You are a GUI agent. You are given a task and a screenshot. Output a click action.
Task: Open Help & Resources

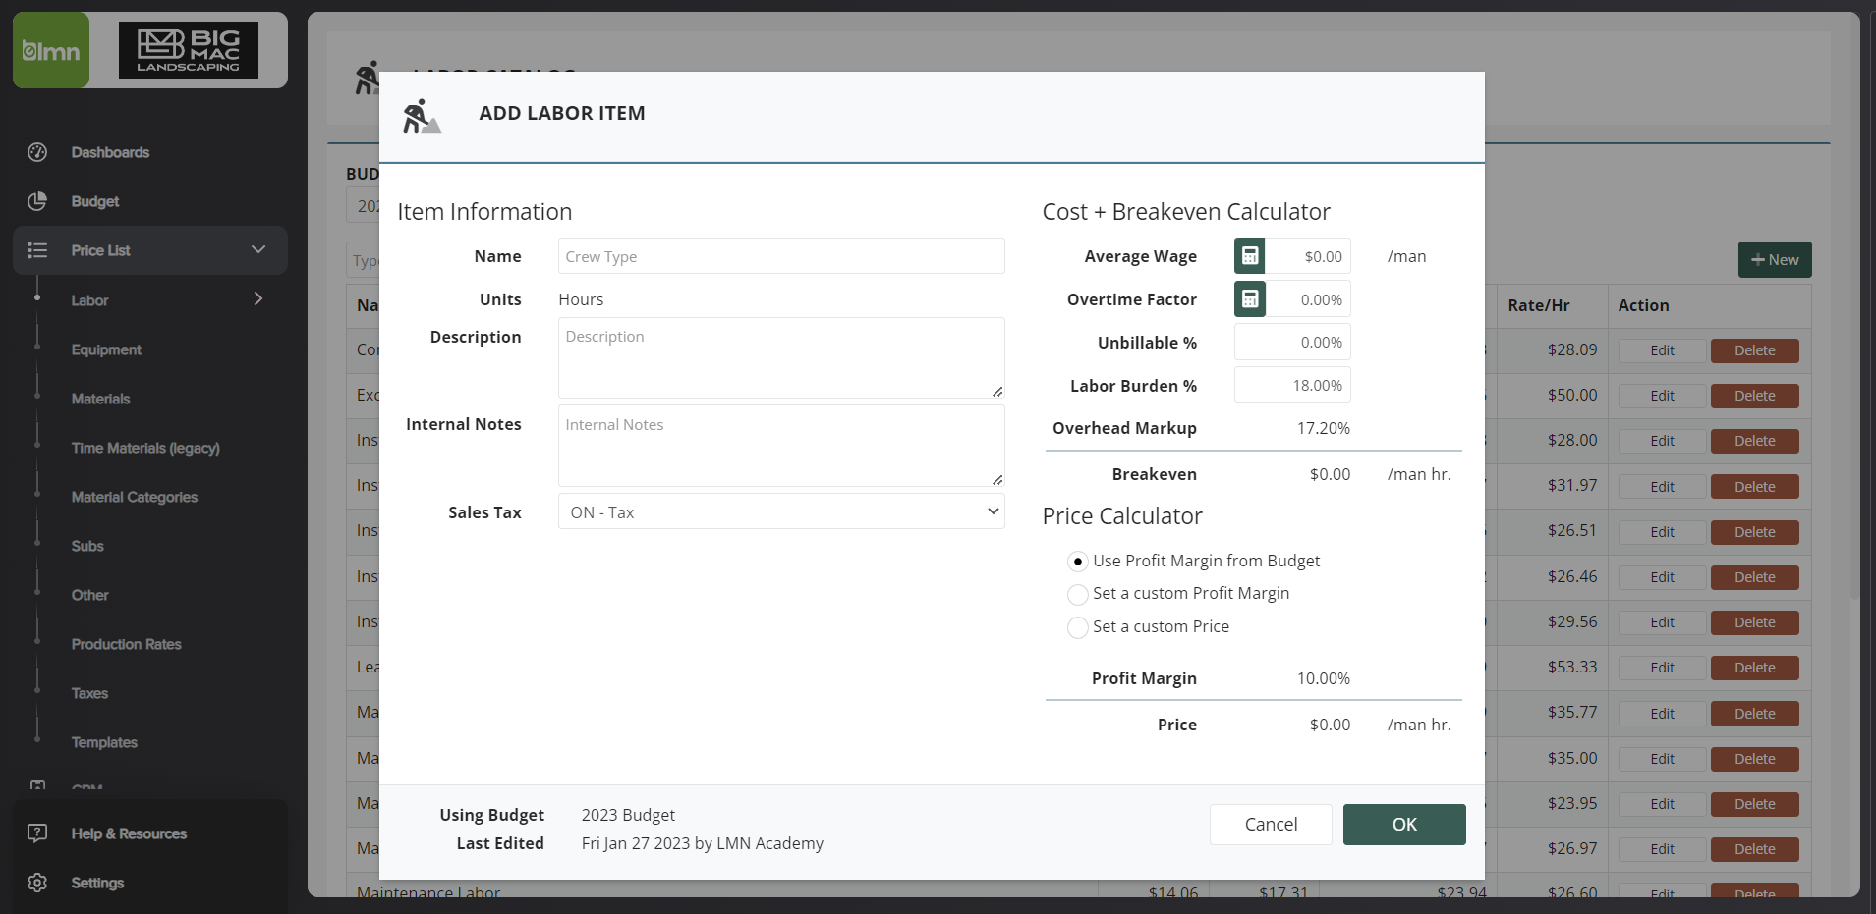coord(129,833)
